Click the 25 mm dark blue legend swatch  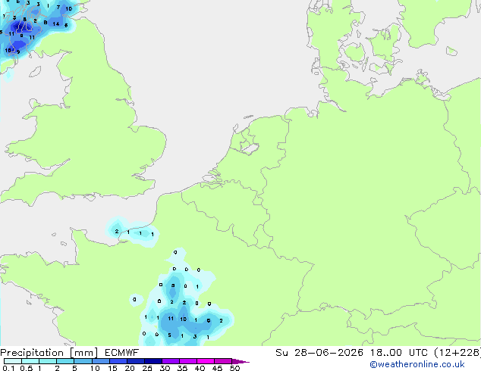[153, 361]
